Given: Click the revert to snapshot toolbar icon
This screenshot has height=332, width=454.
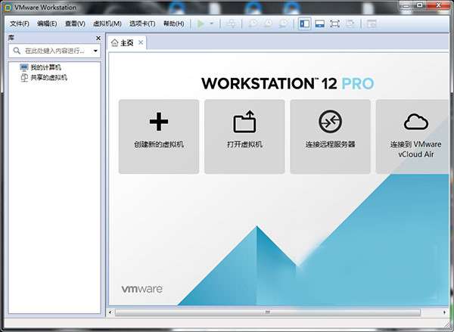Looking at the screenshot, I should coord(268,23).
